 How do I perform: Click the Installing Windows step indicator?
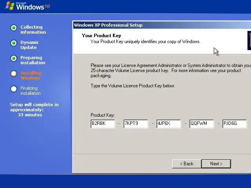tap(14, 74)
